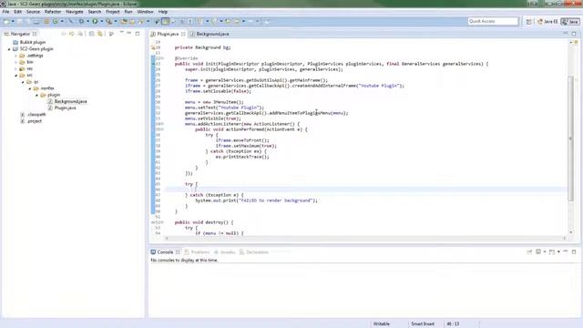
Task: Click the New file toolbar icon
Action: click(6, 22)
